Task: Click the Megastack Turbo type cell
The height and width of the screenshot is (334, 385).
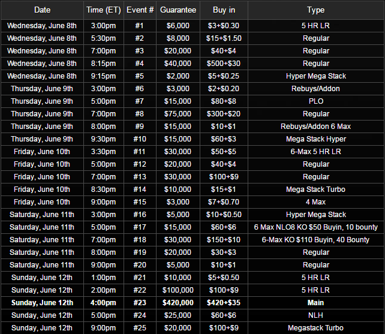Action: pos(315,328)
